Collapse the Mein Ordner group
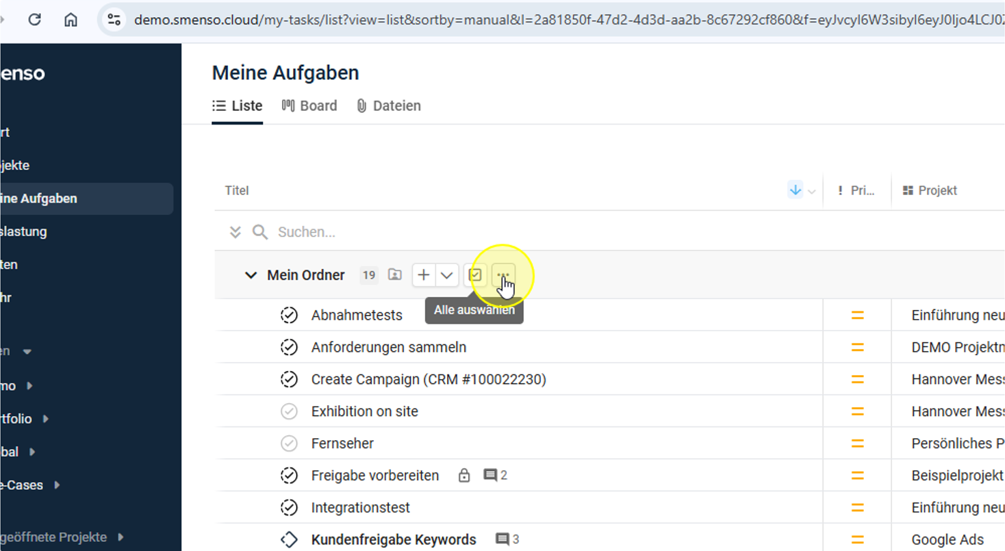Image resolution: width=1005 pixels, height=551 pixels. [x=250, y=275]
